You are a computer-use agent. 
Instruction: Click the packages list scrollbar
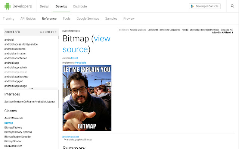pos(58,37)
